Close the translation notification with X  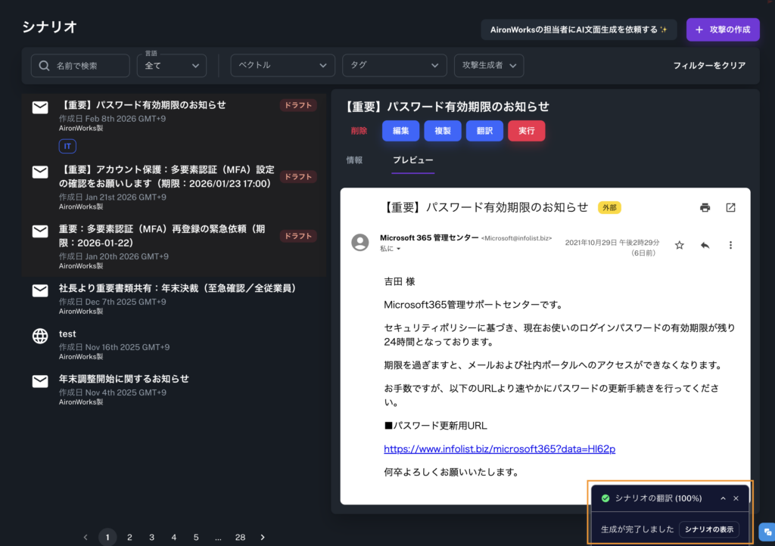[x=736, y=498]
